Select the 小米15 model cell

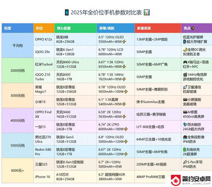pos(44,101)
